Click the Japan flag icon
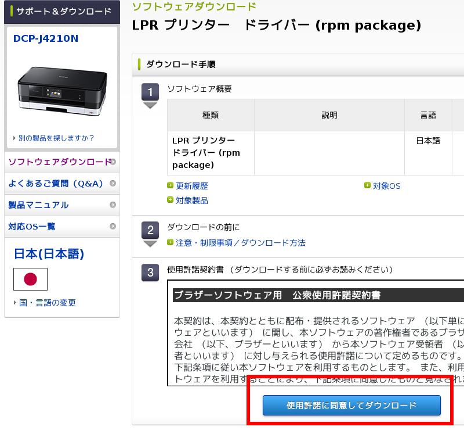The width and height of the screenshot is (464, 430). point(30,279)
